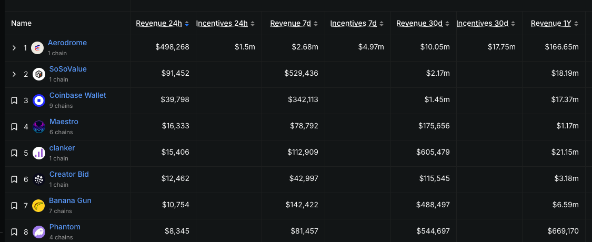
Task: Select Phantom 24h revenue $8,345
Action: coord(177,230)
